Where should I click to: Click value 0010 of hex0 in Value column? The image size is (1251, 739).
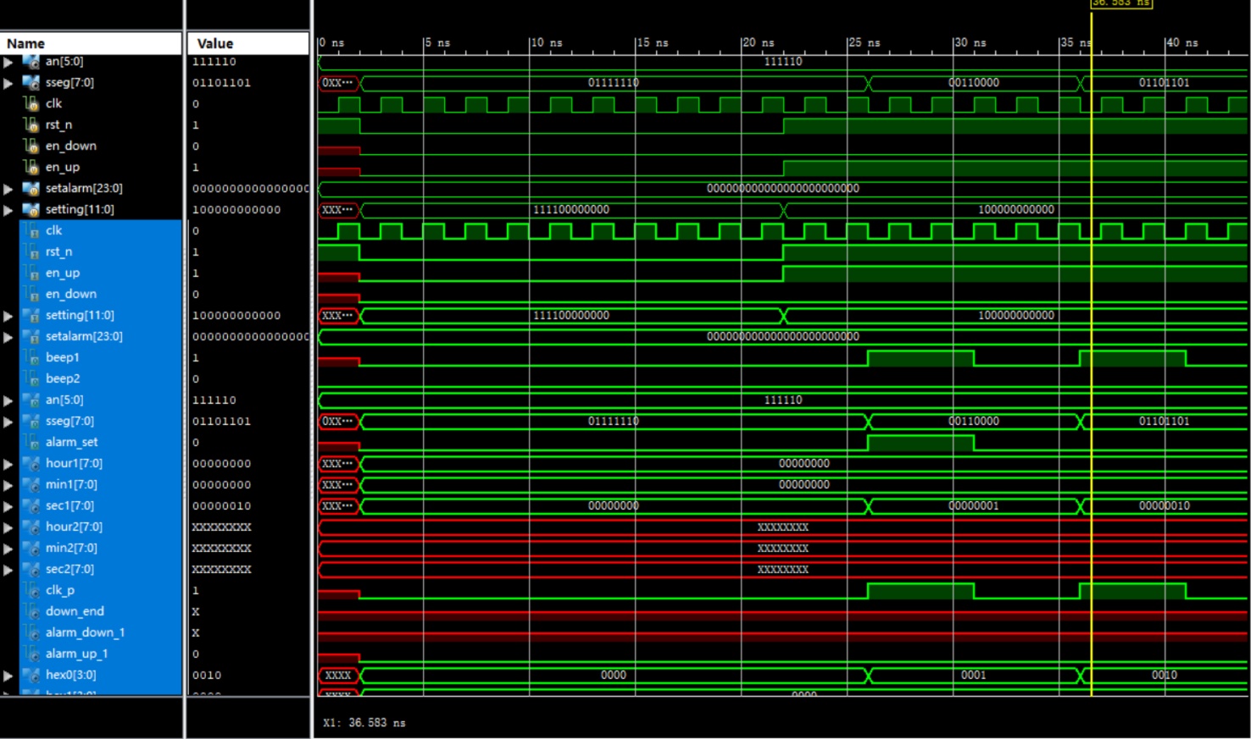click(207, 676)
